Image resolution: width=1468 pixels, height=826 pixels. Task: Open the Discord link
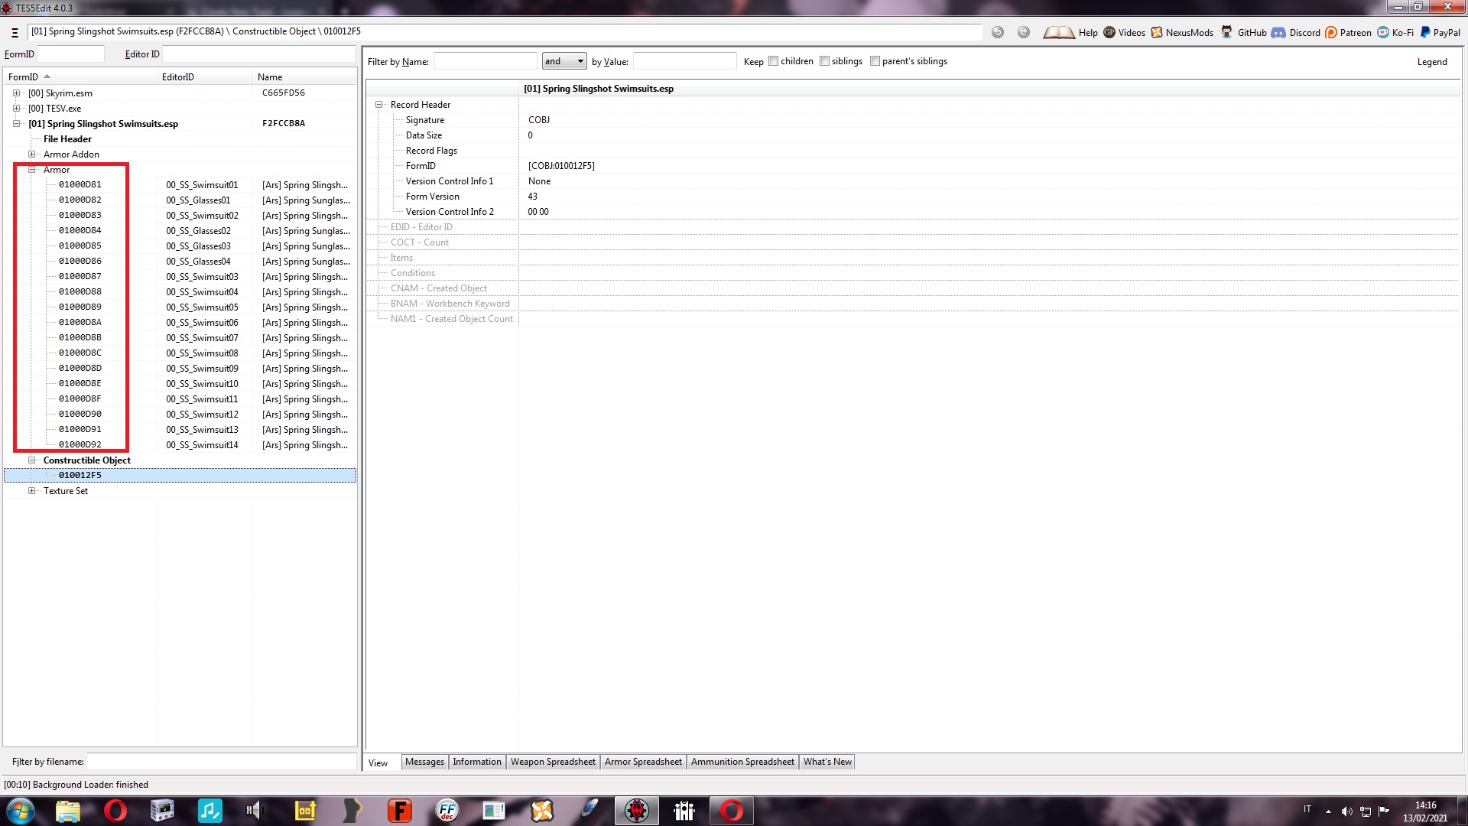click(x=1296, y=33)
